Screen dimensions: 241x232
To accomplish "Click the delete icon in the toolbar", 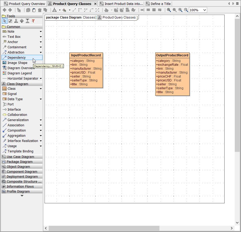I will click(x=39, y=10).
